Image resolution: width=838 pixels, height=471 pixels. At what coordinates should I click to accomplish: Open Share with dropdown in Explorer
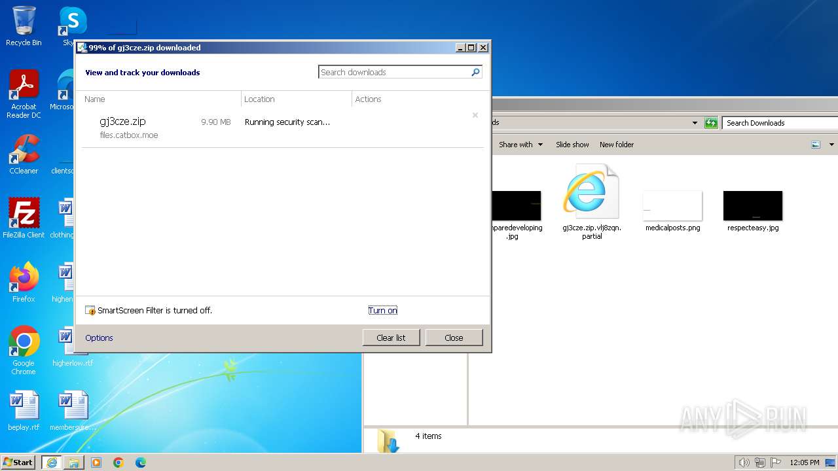pyautogui.click(x=520, y=145)
